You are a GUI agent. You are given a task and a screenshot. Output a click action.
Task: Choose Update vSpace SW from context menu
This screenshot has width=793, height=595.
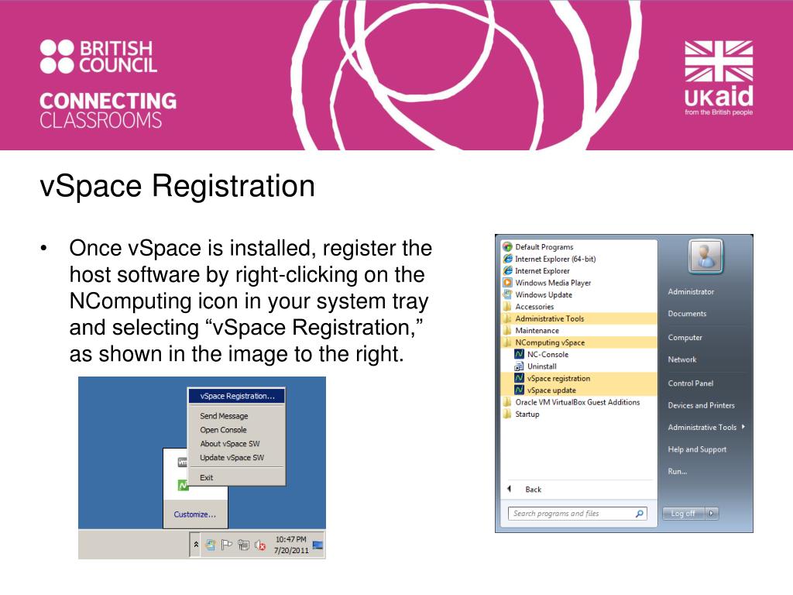click(x=232, y=457)
